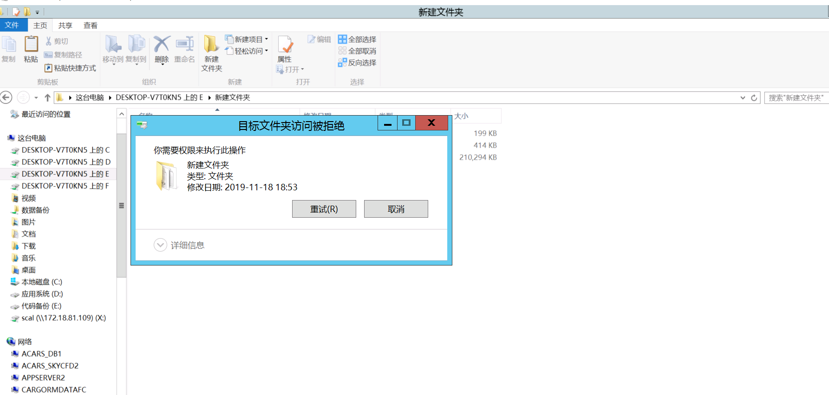The height and width of the screenshot is (395, 829).
Task: Click Select all (全部选择)
Action: [357, 39]
